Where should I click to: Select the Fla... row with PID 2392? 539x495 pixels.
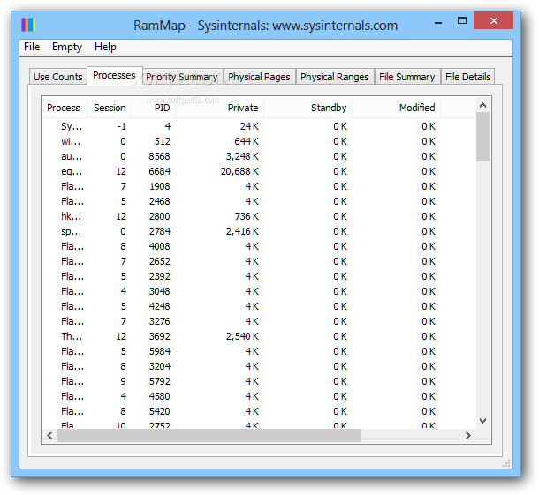coord(259,276)
